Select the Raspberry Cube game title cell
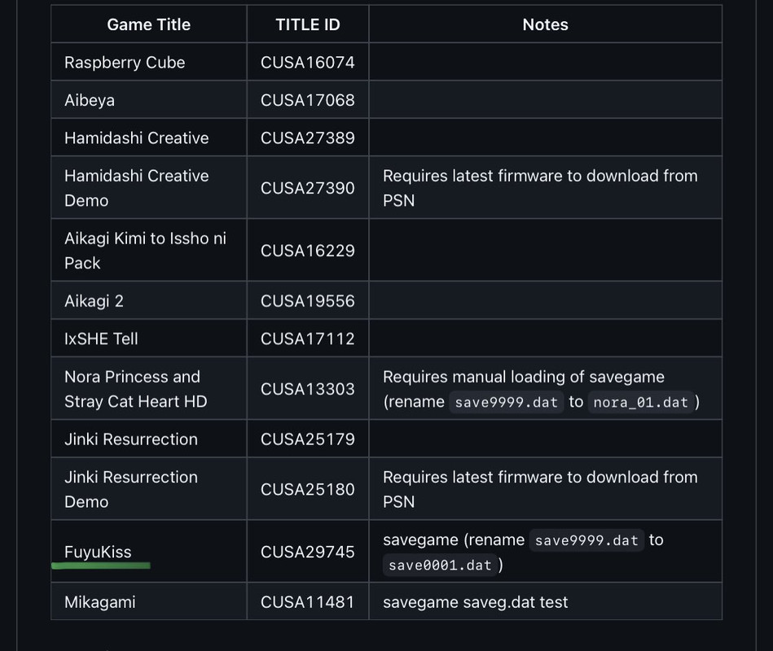Screen dimensions: 773x651 click(x=125, y=63)
